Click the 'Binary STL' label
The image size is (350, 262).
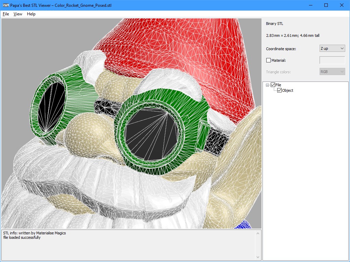pyautogui.click(x=274, y=24)
